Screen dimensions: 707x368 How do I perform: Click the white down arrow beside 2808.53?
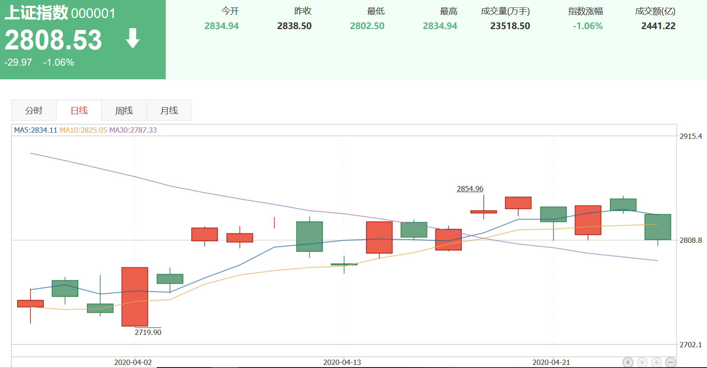pyautogui.click(x=133, y=38)
